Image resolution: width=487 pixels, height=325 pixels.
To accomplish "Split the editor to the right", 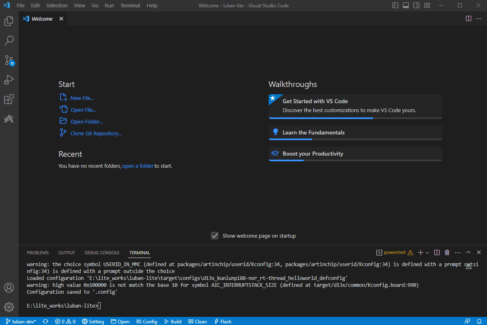I will tap(468, 19).
